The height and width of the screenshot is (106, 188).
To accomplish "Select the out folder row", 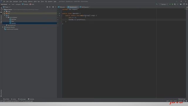I will (x=29, y=13).
